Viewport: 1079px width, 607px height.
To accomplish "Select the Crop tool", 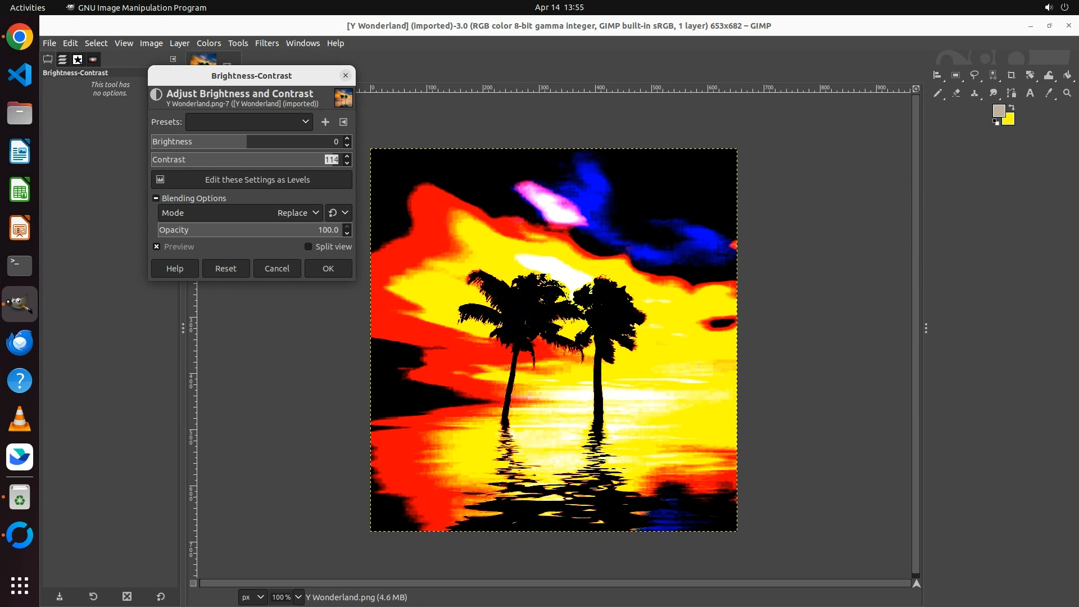I will pyautogui.click(x=1011, y=75).
